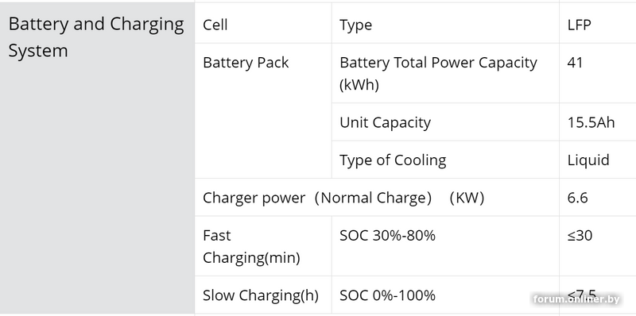Click the Battery Pack label

(246, 63)
